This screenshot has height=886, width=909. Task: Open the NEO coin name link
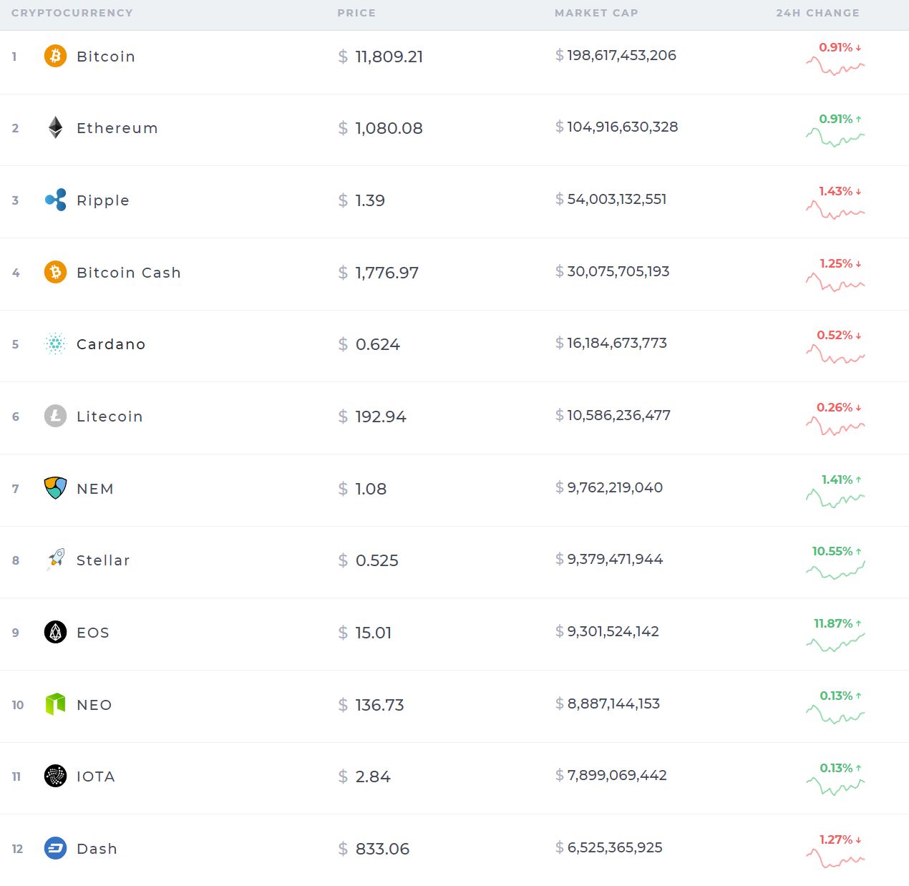point(94,705)
